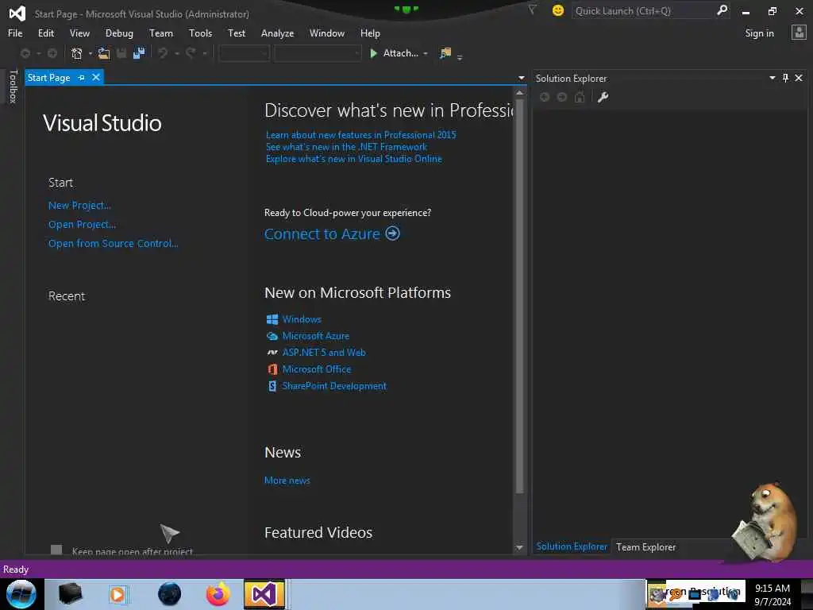Click the feedback smiley face icon
The height and width of the screenshot is (610, 813).
pos(558,10)
